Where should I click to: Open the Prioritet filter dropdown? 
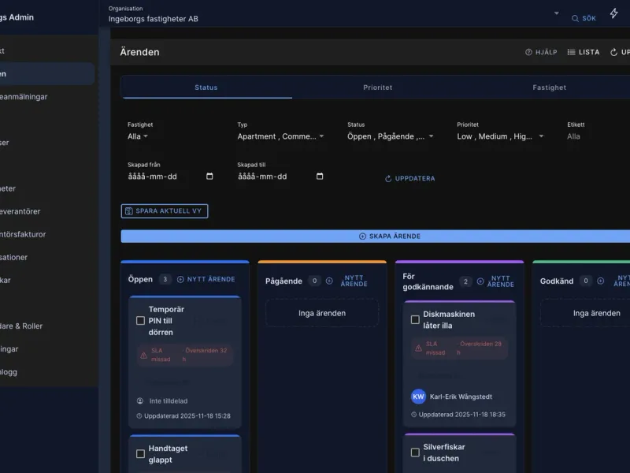click(x=500, y=136)
